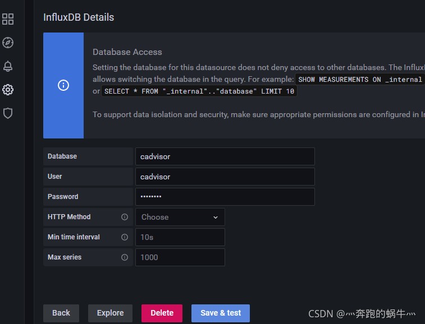Click the Max series info icon
Screen dimensions: 425x324
(125, 257)
